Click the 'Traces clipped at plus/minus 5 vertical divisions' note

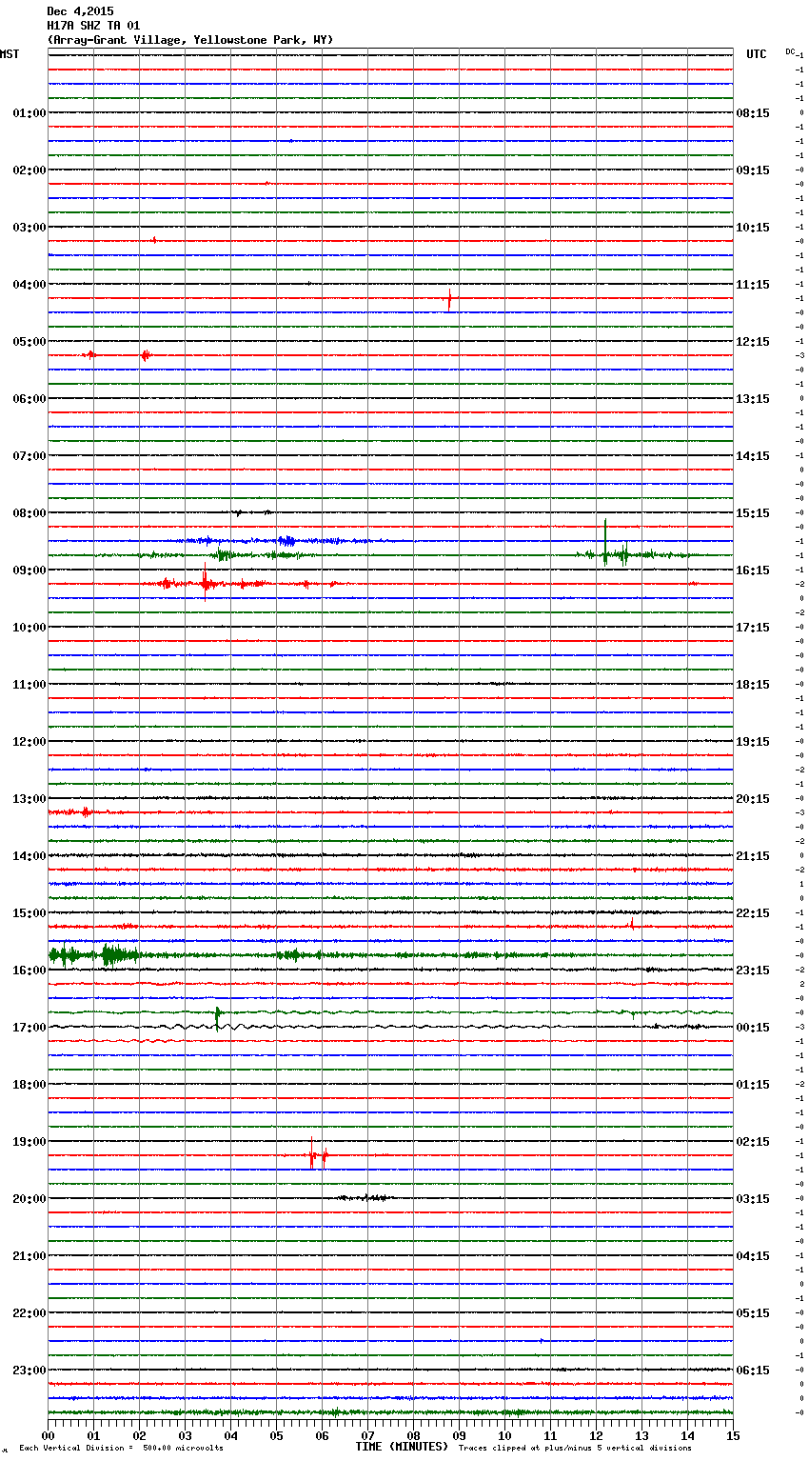pos(575,1449)
